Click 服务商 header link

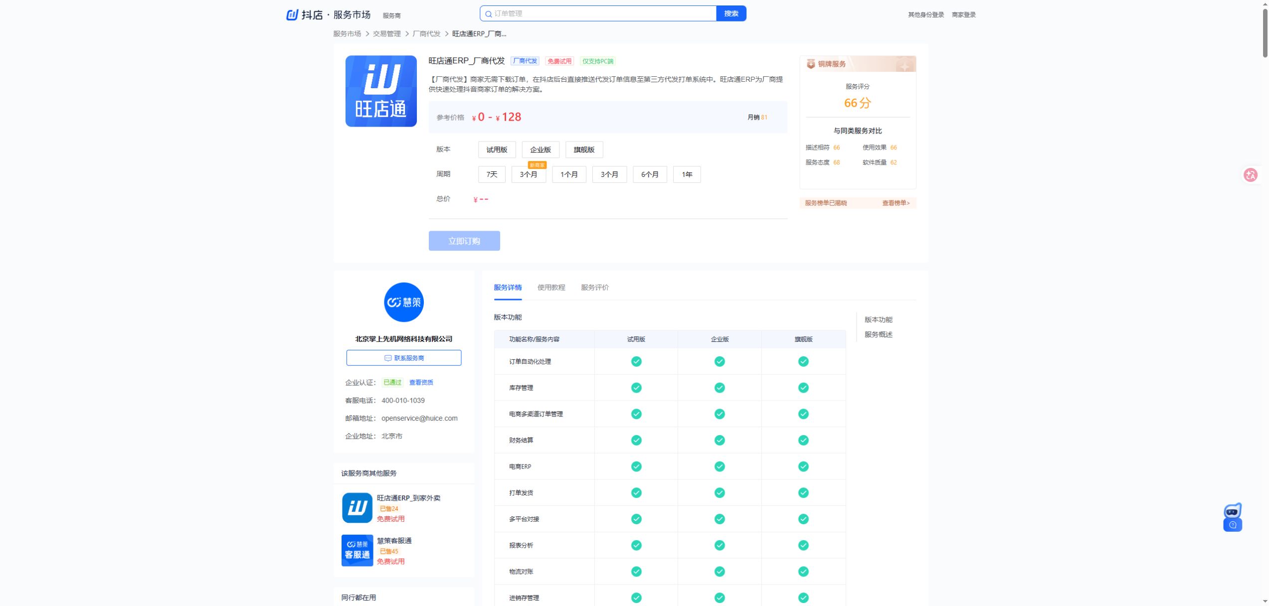pyautogui.click(x=391, y=15)
